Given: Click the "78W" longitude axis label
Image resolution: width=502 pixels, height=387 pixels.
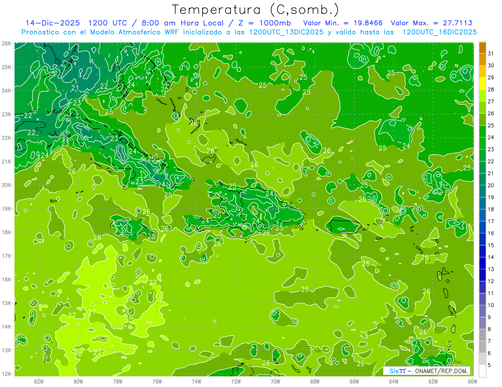Looking at the screenshot, I should coord(118,381).
